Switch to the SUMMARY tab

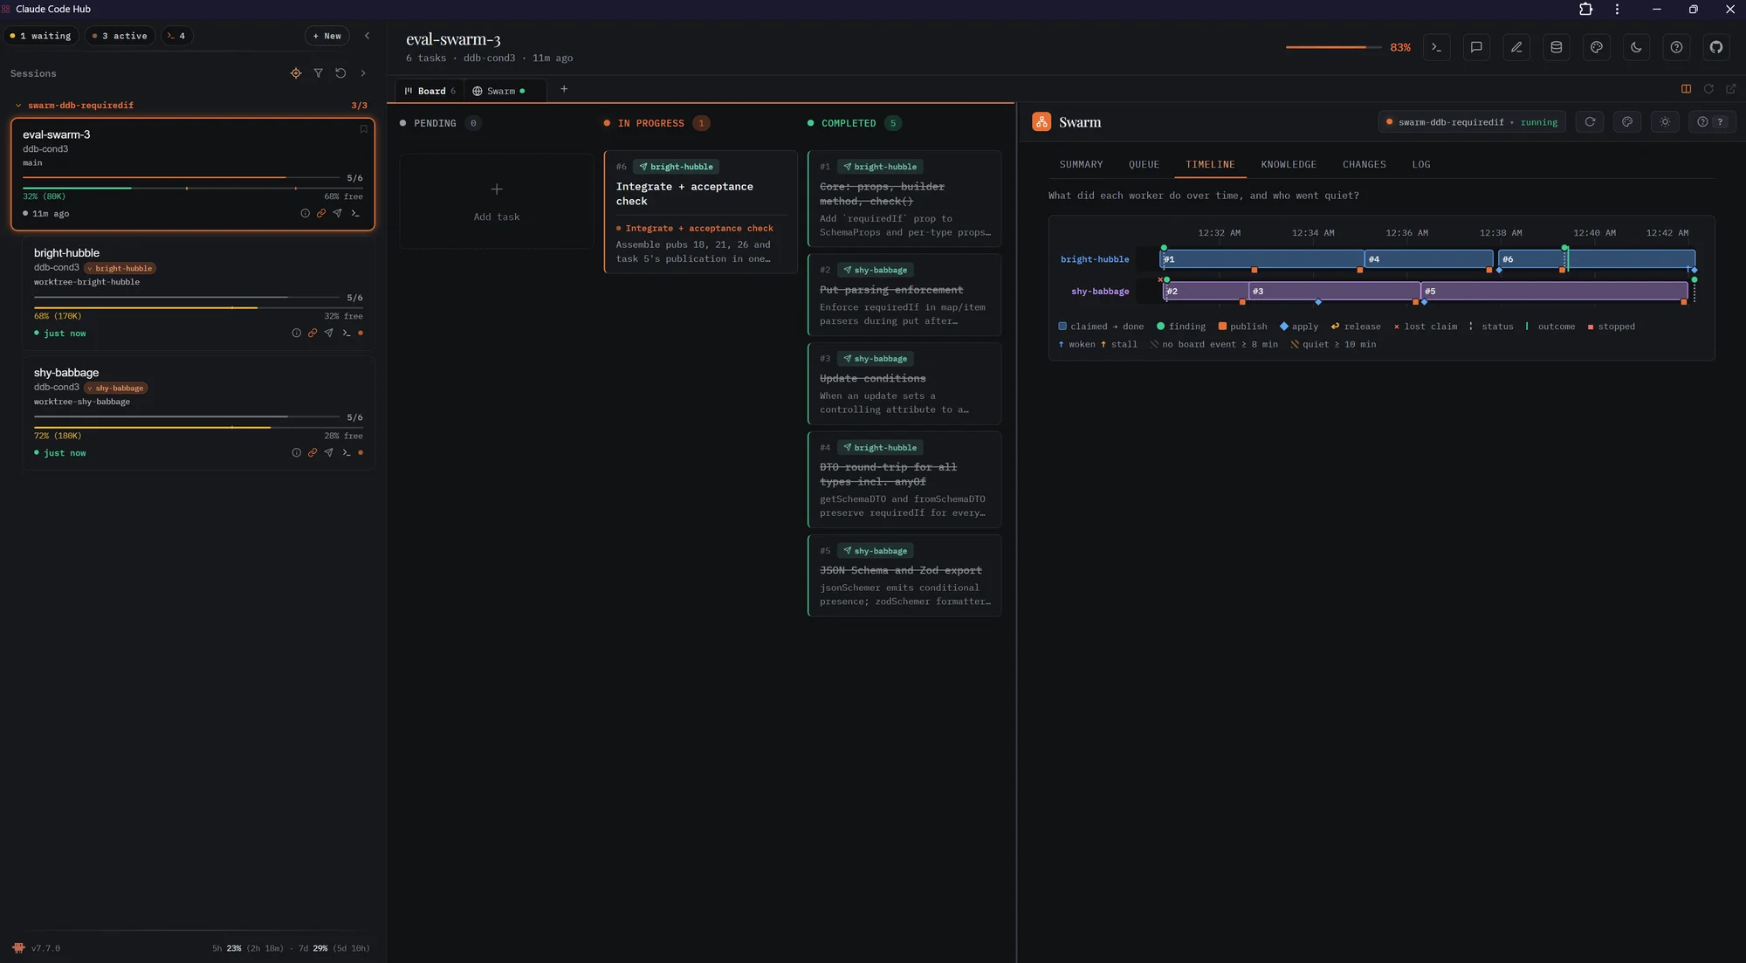point(1081,164)
